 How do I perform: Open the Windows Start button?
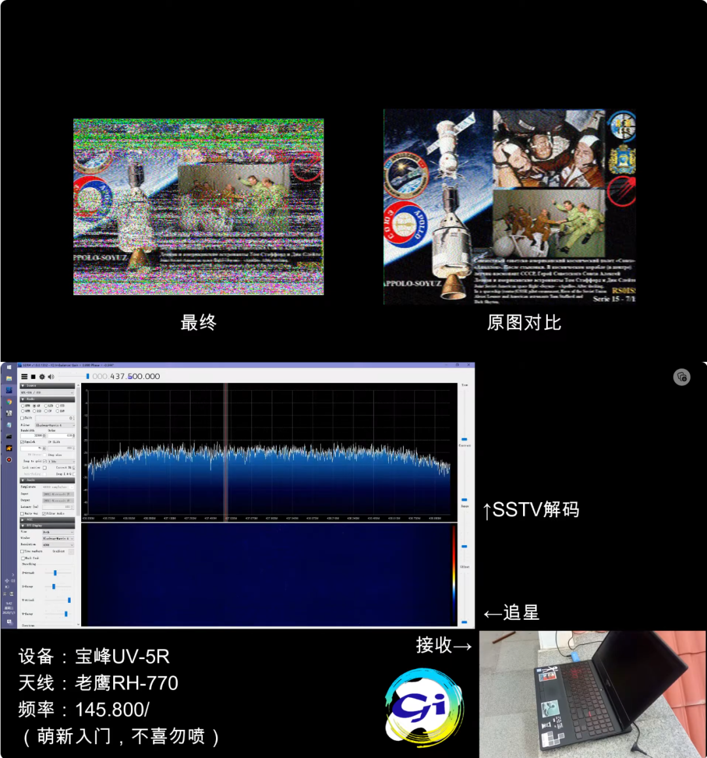9,367
